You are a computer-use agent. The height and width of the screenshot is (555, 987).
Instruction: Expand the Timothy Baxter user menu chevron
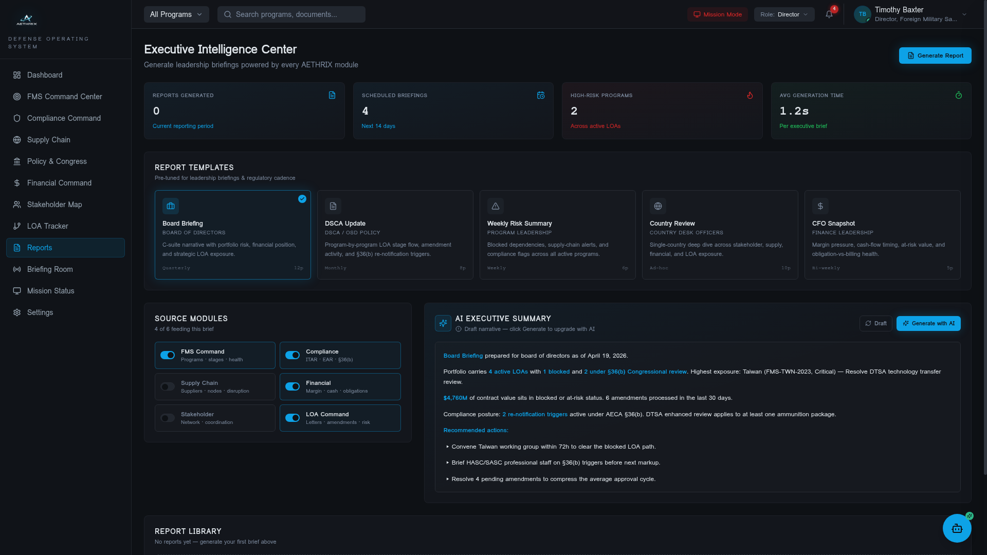coord(964,14)
